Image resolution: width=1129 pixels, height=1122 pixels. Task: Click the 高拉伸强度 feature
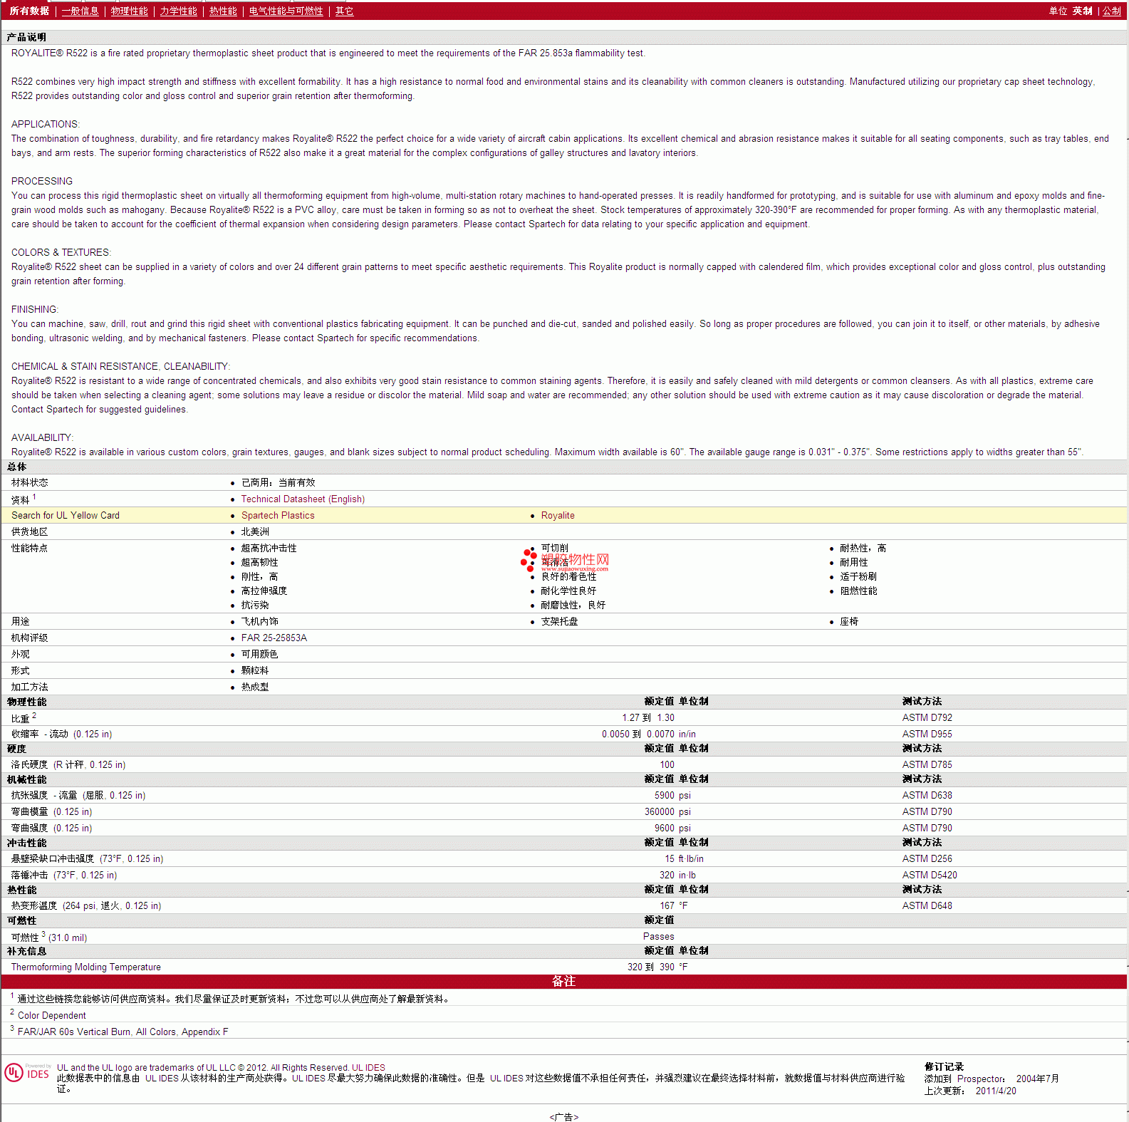click(x=264, y=591)
